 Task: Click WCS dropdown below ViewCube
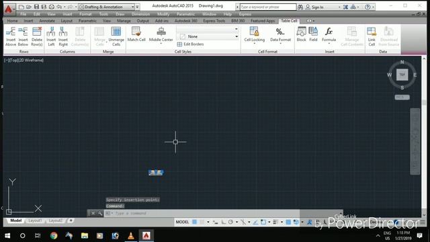tap(402, 97)
